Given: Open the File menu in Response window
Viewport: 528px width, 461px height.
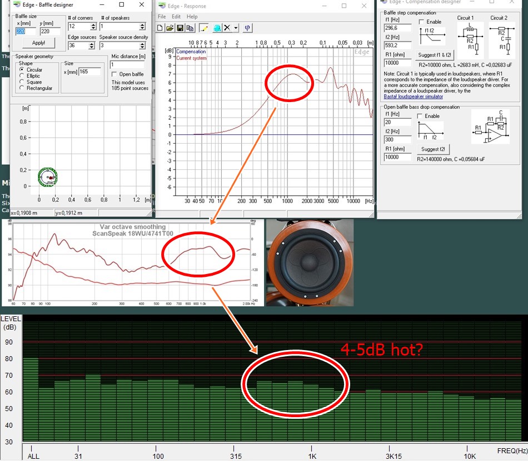Looking at the screenshot, I should point(162,17).
